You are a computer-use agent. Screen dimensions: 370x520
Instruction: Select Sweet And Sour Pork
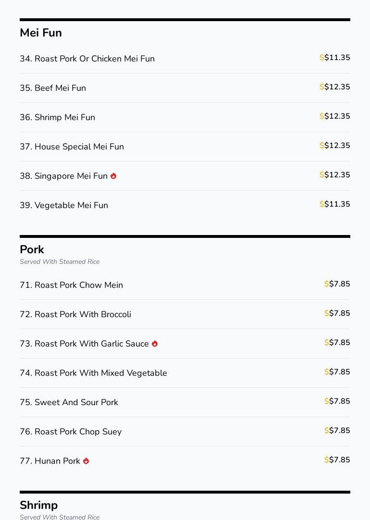tap(69, 402)
